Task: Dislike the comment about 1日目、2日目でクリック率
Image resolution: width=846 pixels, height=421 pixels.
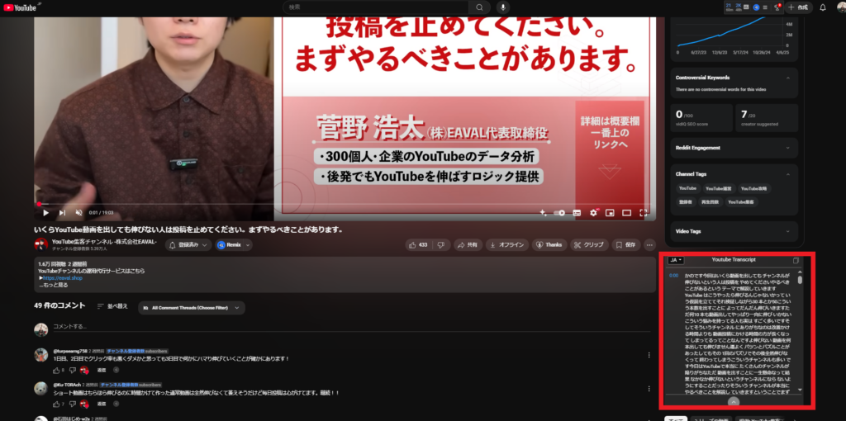Action: 73,371
